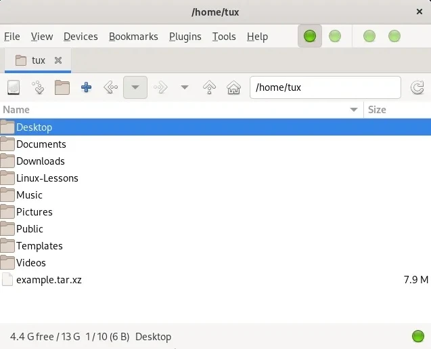Navigate to the home folder icon
The height and width of the screenshot is (349, 431).
click(233, 87)
